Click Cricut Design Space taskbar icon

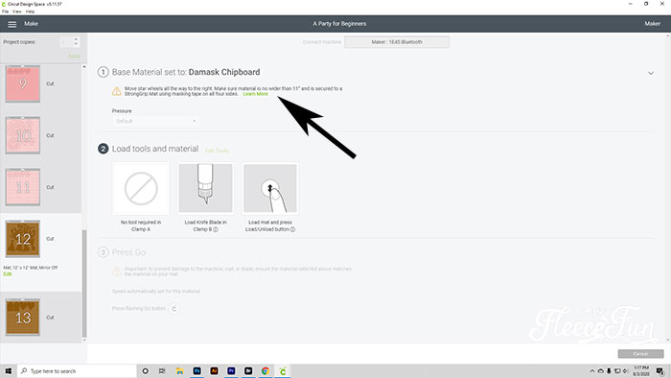283,371
